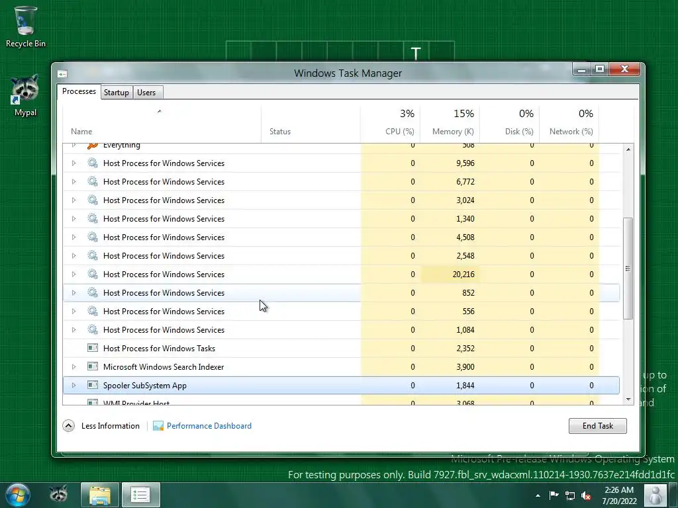Open Action Center flag icon
The height and width of the screenshot is (508, 678).
(x=554, y=495)
